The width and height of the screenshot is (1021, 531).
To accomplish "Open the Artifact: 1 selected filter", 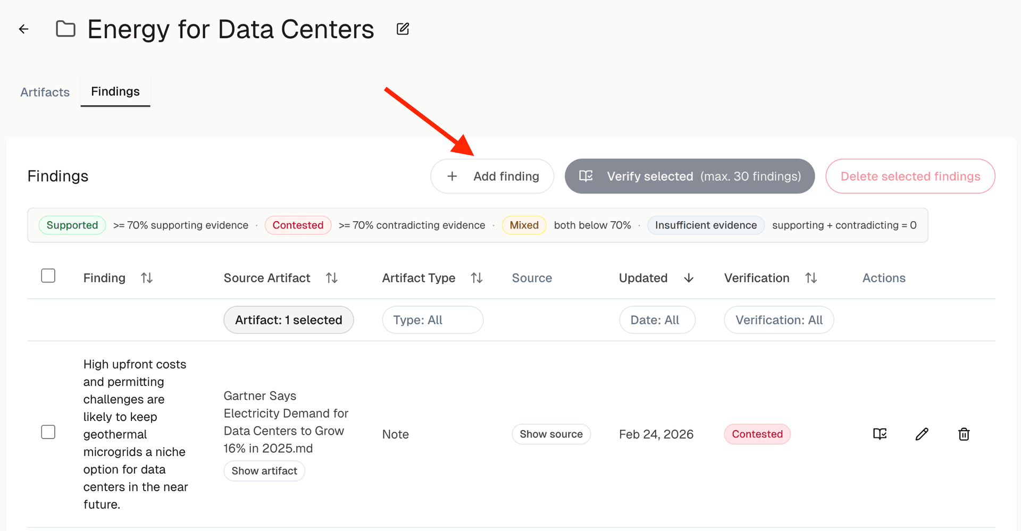I will coord(288,319).
